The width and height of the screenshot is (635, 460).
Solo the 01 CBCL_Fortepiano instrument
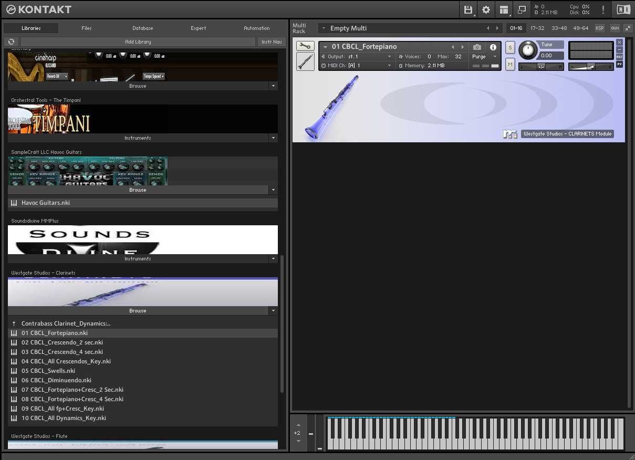(510, 48)
